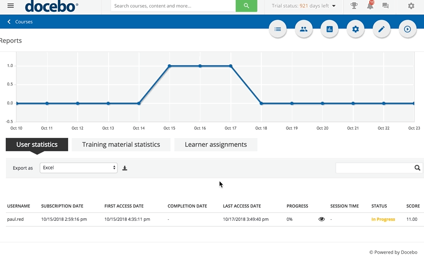The image size is (424, 260).
Task: Click the green search magnifier button
Action: [246, 6]
